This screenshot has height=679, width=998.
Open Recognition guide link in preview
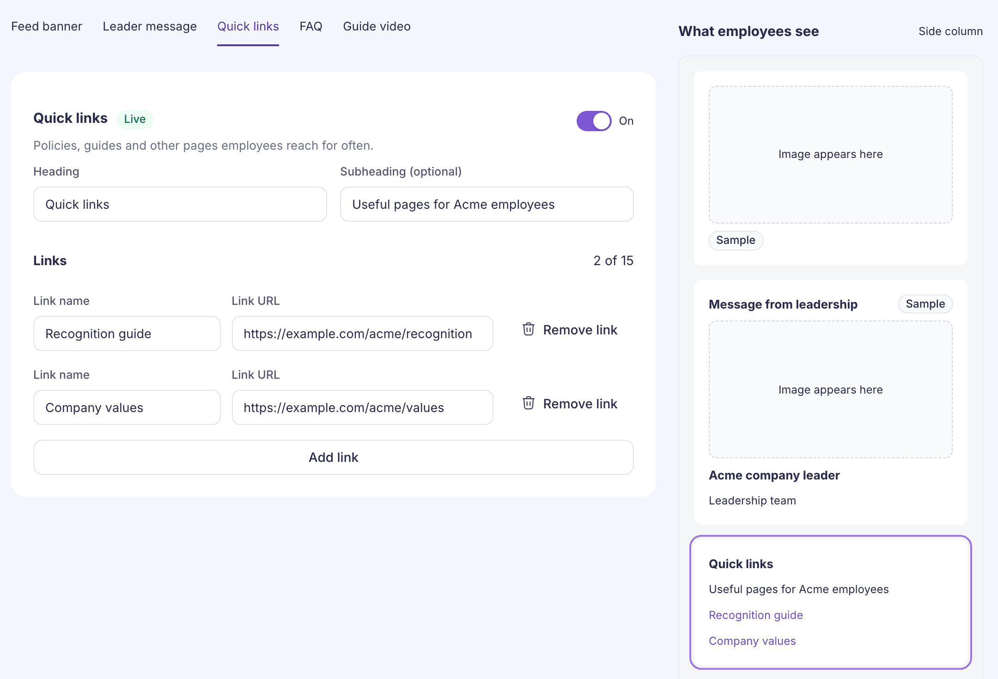point(756,615)
